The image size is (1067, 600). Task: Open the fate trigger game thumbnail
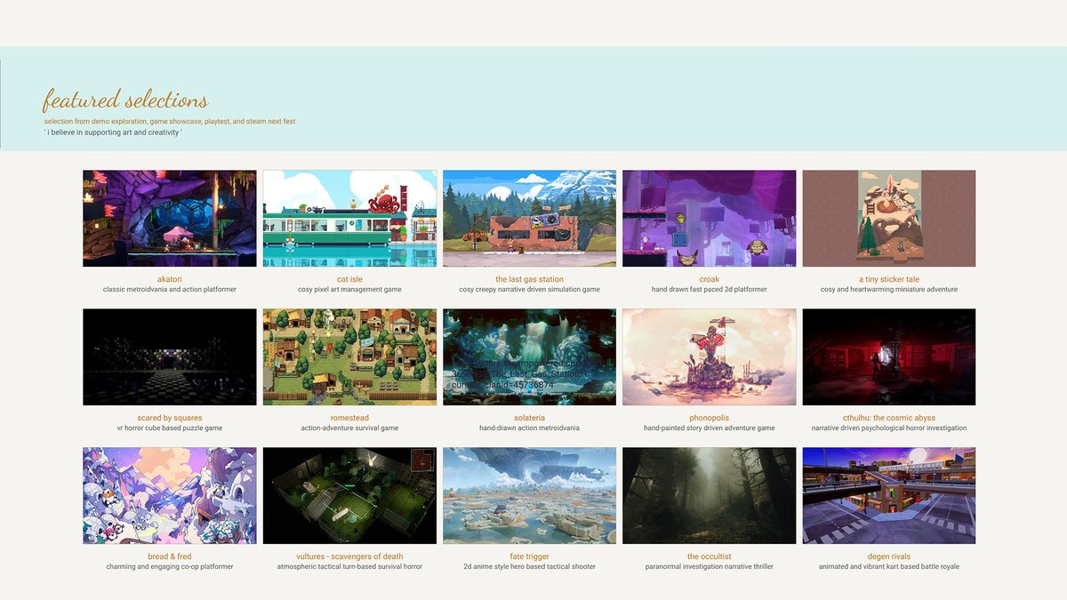tap(529, 496)
